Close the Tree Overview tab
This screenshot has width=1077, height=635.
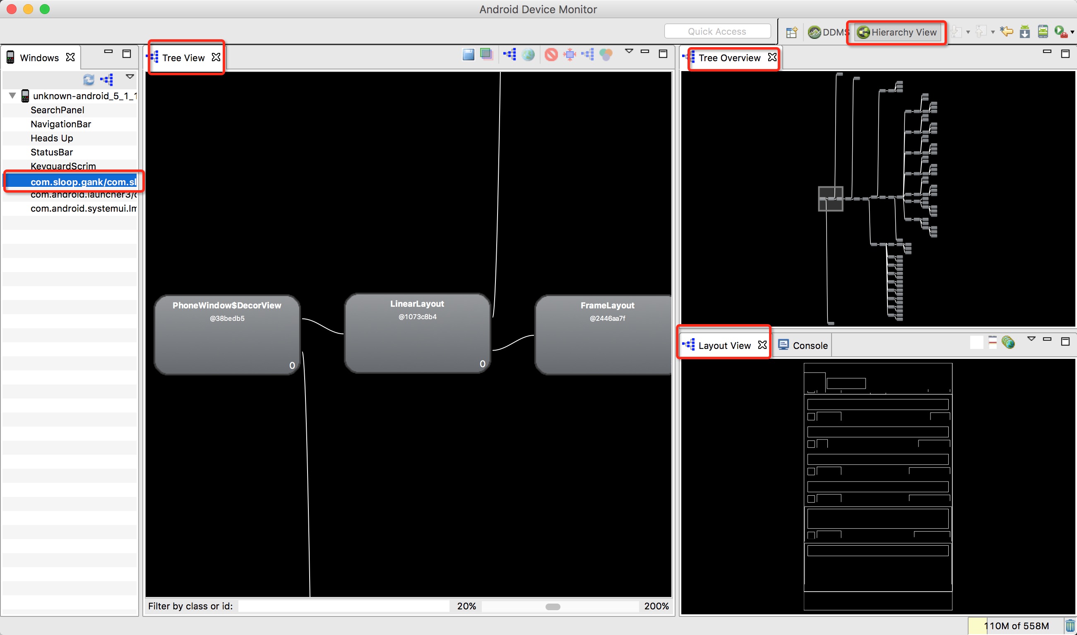772,57
